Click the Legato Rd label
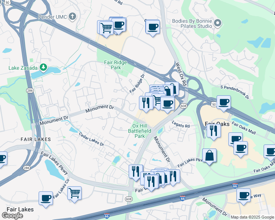This screenshot has width=275, height=220. click(181, 124)
